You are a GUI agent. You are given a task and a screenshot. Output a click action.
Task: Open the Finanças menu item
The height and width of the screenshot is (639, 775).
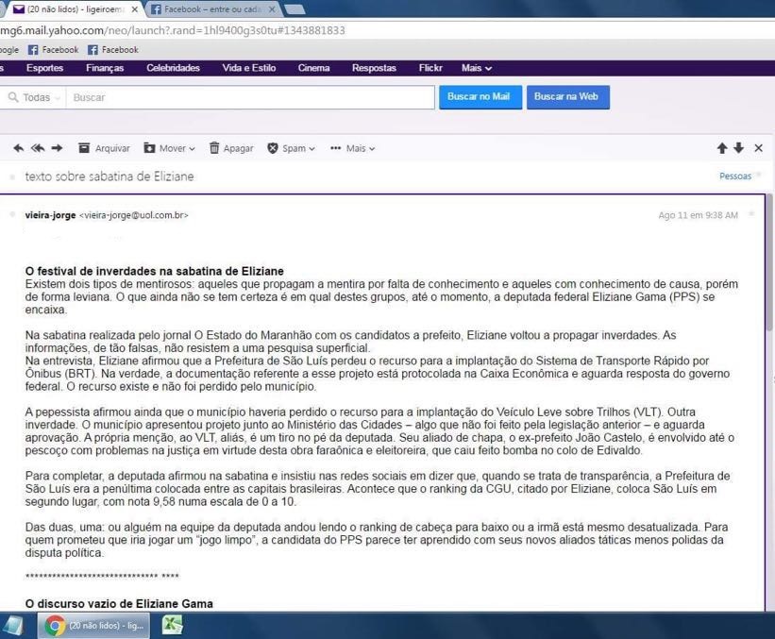point(105,68)
